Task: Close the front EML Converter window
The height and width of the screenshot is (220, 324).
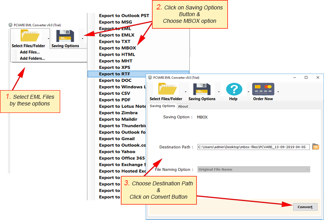Action: 318,78
